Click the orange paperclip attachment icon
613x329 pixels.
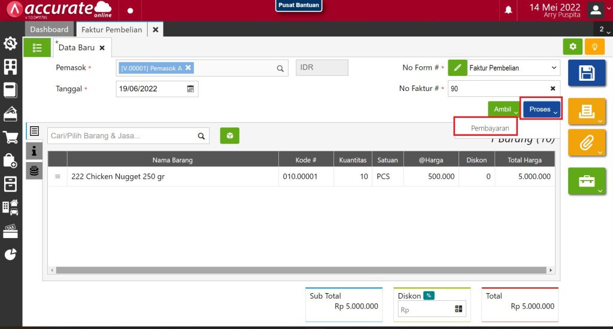click(587, 143)
